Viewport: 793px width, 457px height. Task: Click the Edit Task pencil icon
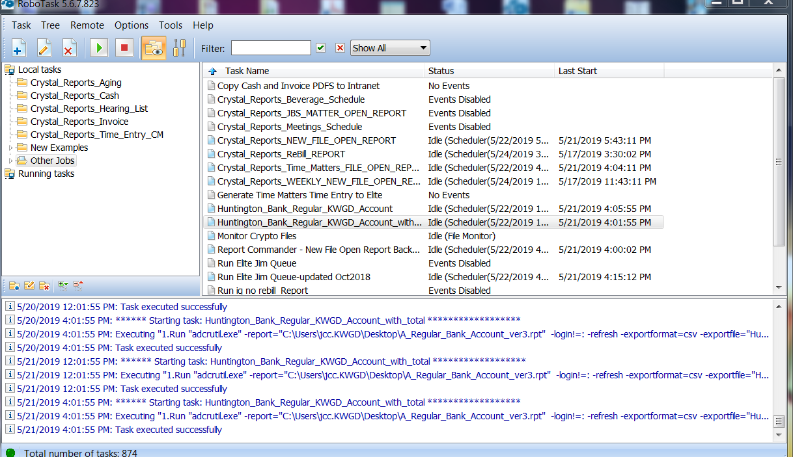pyautogui.click(x=44, y=48)
